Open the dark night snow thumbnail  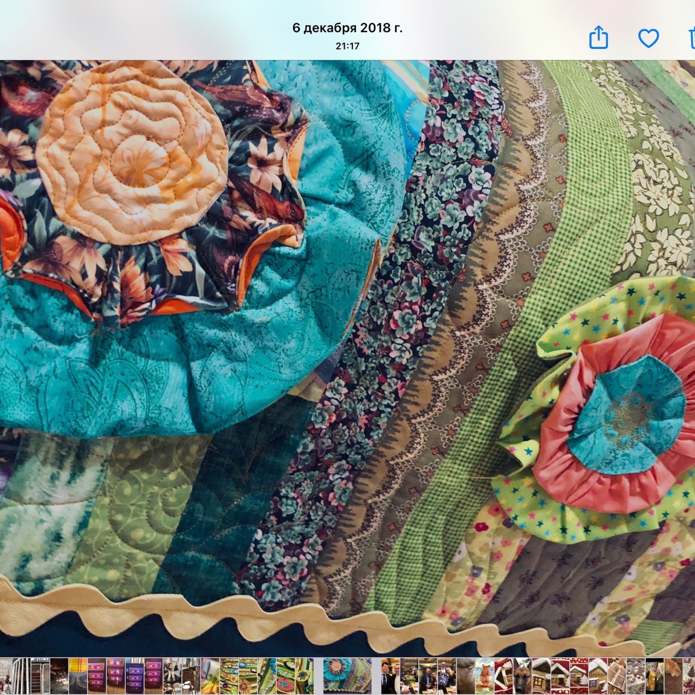[59, 676]
